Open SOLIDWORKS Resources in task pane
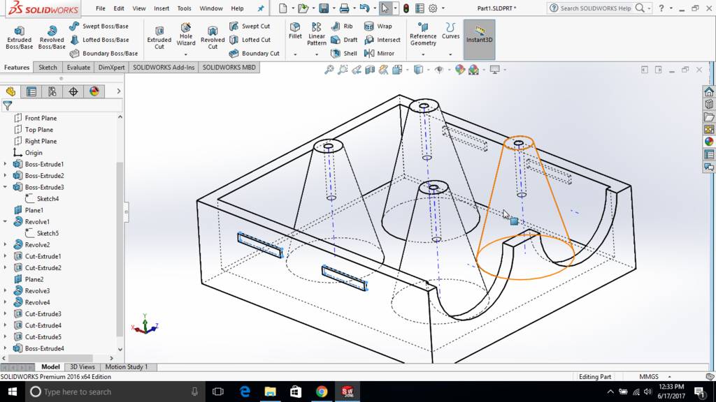 (x=709, y=91)
